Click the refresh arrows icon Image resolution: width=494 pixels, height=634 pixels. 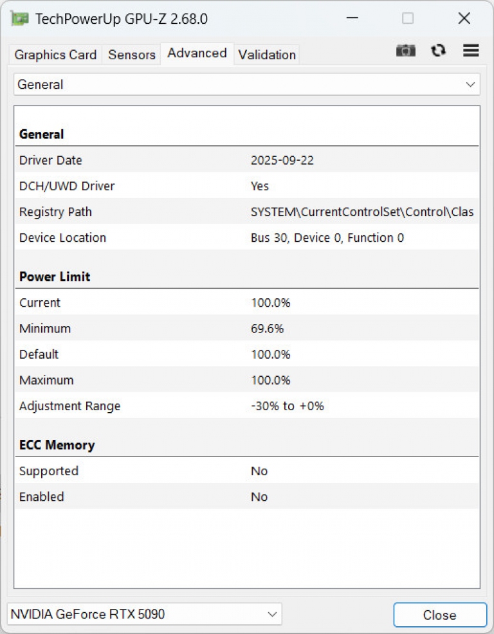click(439, 51)
